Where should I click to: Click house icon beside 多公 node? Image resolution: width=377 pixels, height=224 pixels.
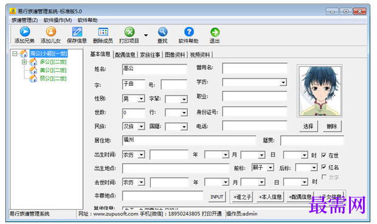pos(33,62)
